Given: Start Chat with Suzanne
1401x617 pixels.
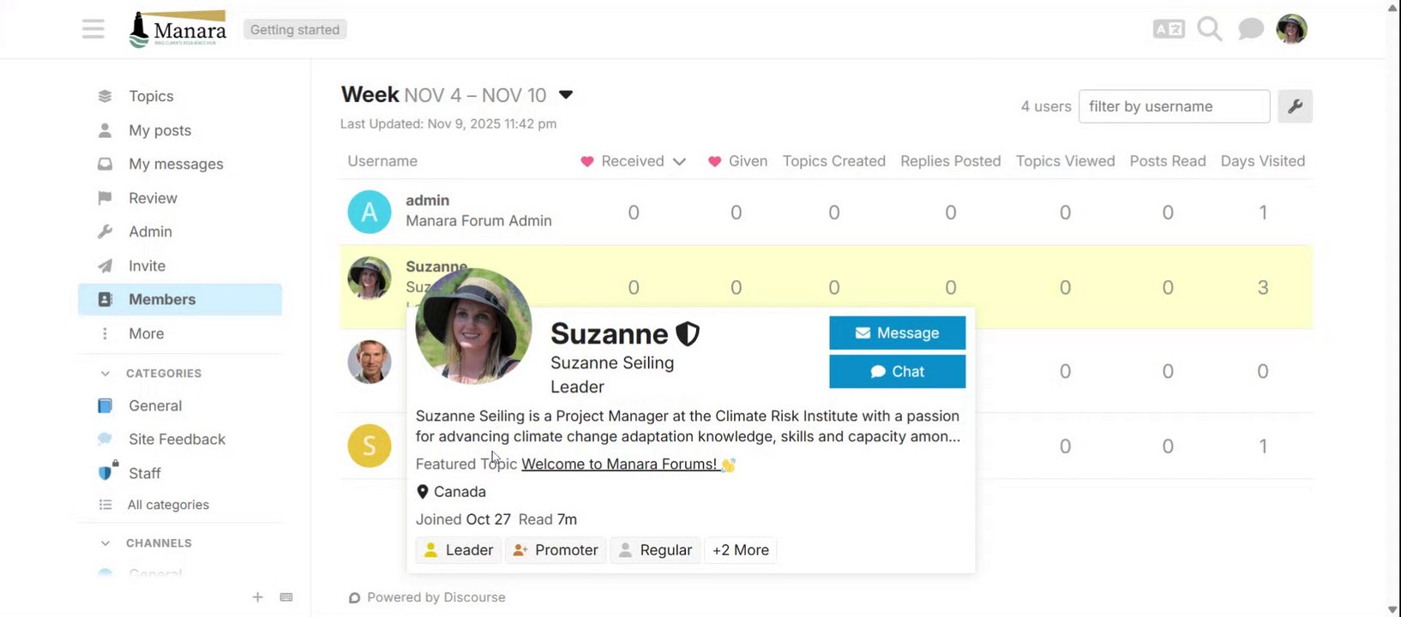Looking at the screenshot, I should point(897,371).
